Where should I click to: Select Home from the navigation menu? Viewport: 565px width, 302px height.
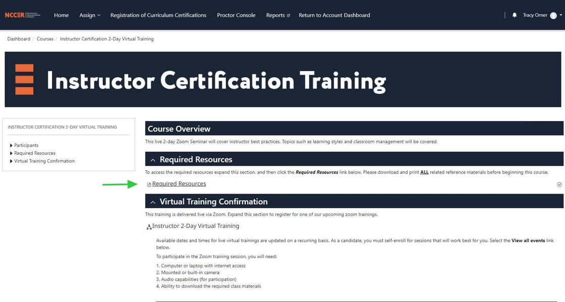(x=61, y=15)
